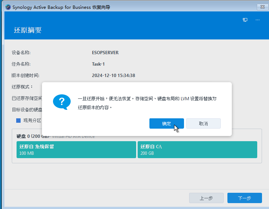This screenshot has width=269, height=209.
Task: Select the 还原自 C:\ 200 GB partition
Action: pos(197,150)
